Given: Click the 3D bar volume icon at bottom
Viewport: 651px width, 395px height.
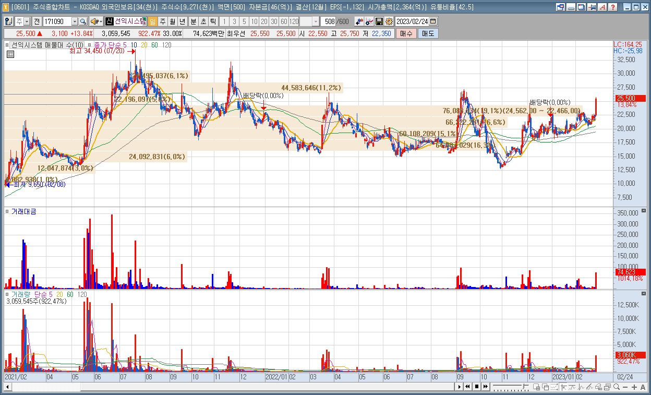Looking at the screenshot, I should coord(598,387).
